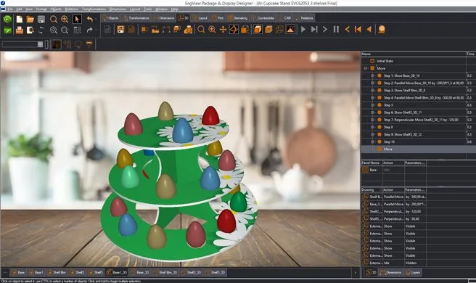Select Step 2: Parallel Move Base_3D_10 row

pyautogui.click(x=414, y=83)
